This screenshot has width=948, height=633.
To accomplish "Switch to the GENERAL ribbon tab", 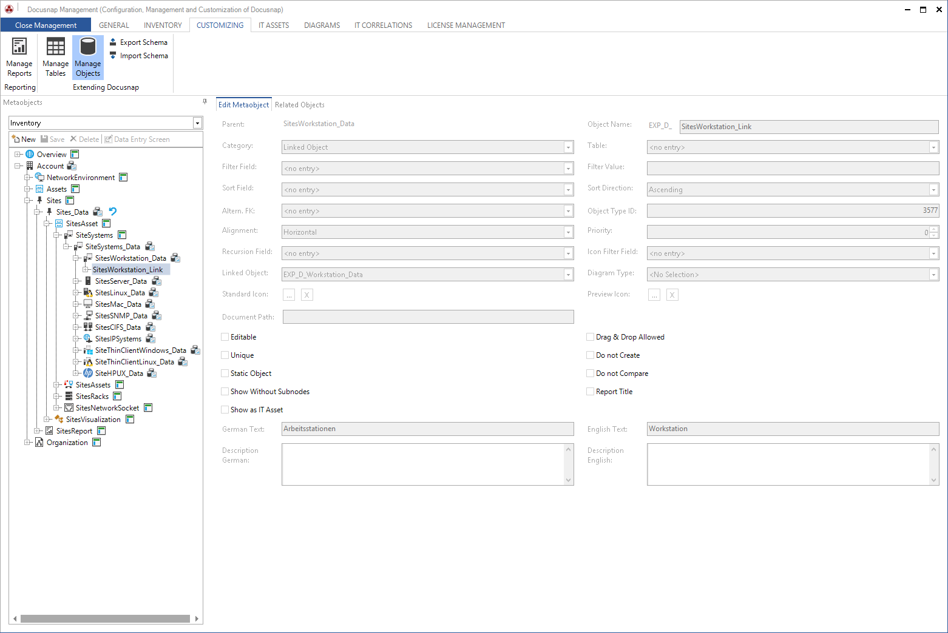I will click(114, 25).
